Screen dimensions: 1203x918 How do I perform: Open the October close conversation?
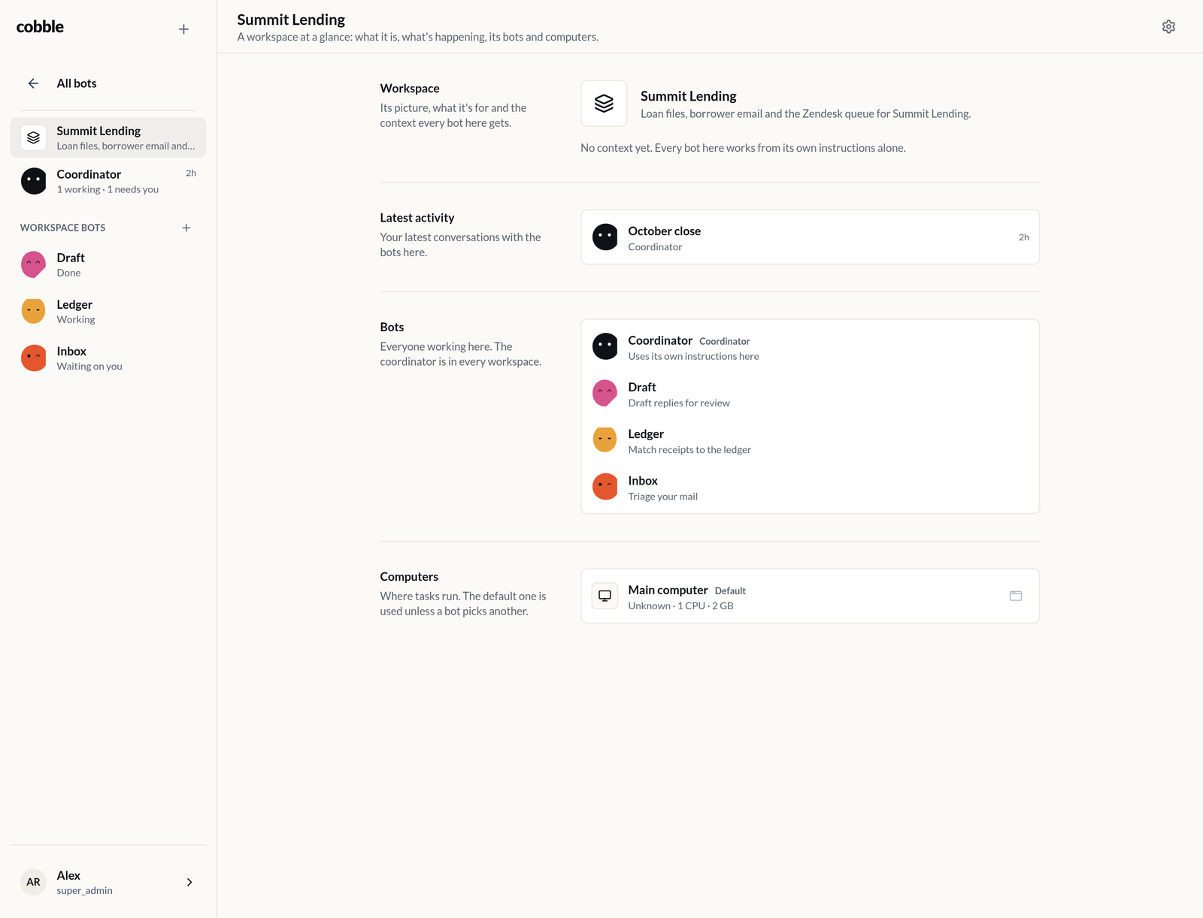click(x=810, y=237)
